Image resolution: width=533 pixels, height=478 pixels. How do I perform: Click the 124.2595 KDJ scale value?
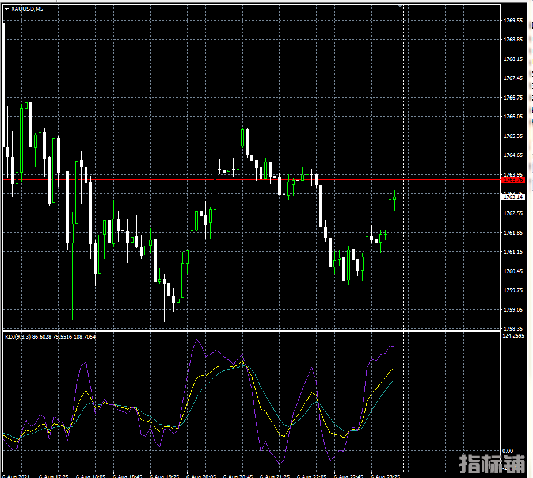click(x=514, y=336)
